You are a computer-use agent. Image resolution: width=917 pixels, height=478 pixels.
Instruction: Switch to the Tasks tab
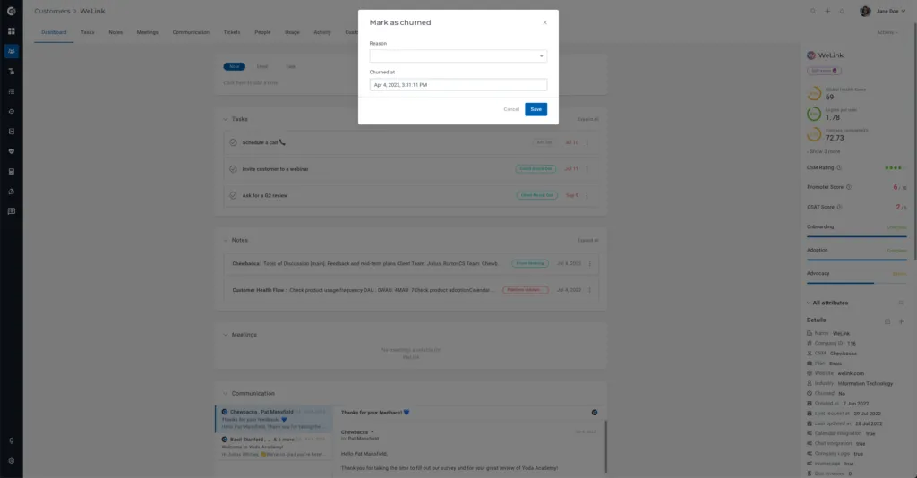pyautogui.click(x=88, y=33)
